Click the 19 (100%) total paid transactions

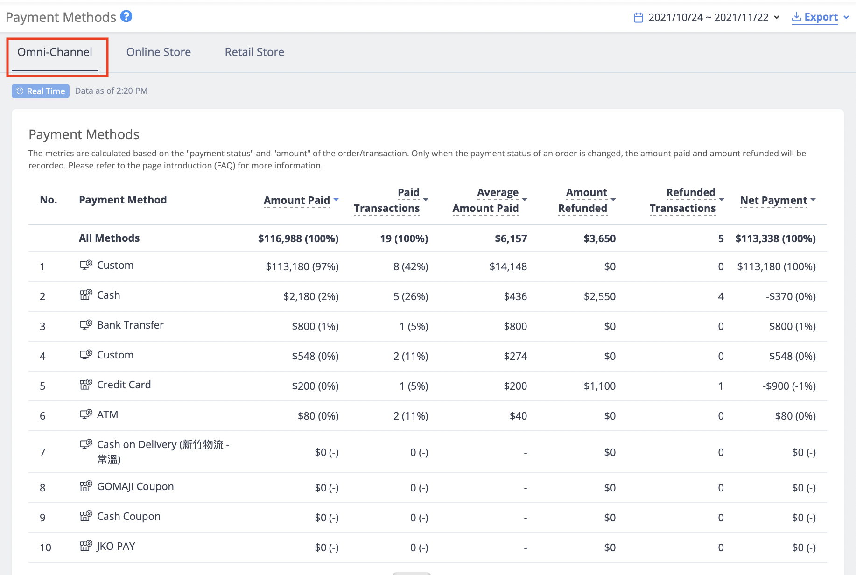pos(404,238)
